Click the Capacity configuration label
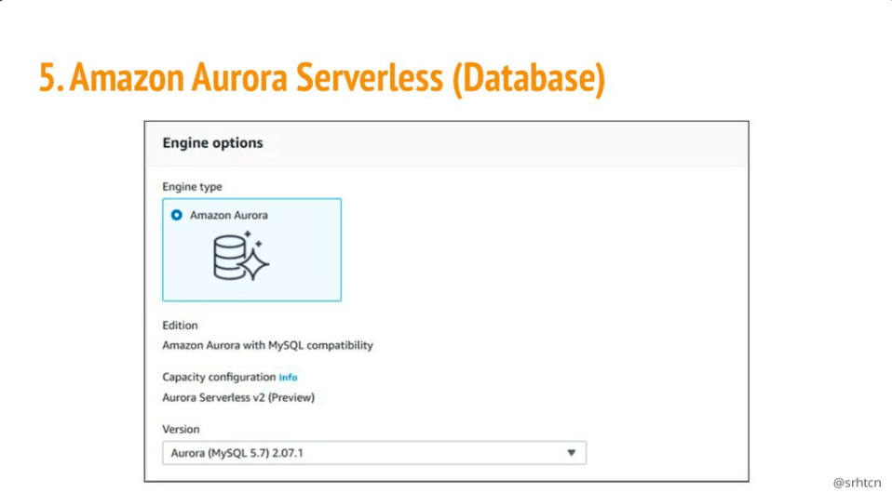892x493 pixels. 219,378
